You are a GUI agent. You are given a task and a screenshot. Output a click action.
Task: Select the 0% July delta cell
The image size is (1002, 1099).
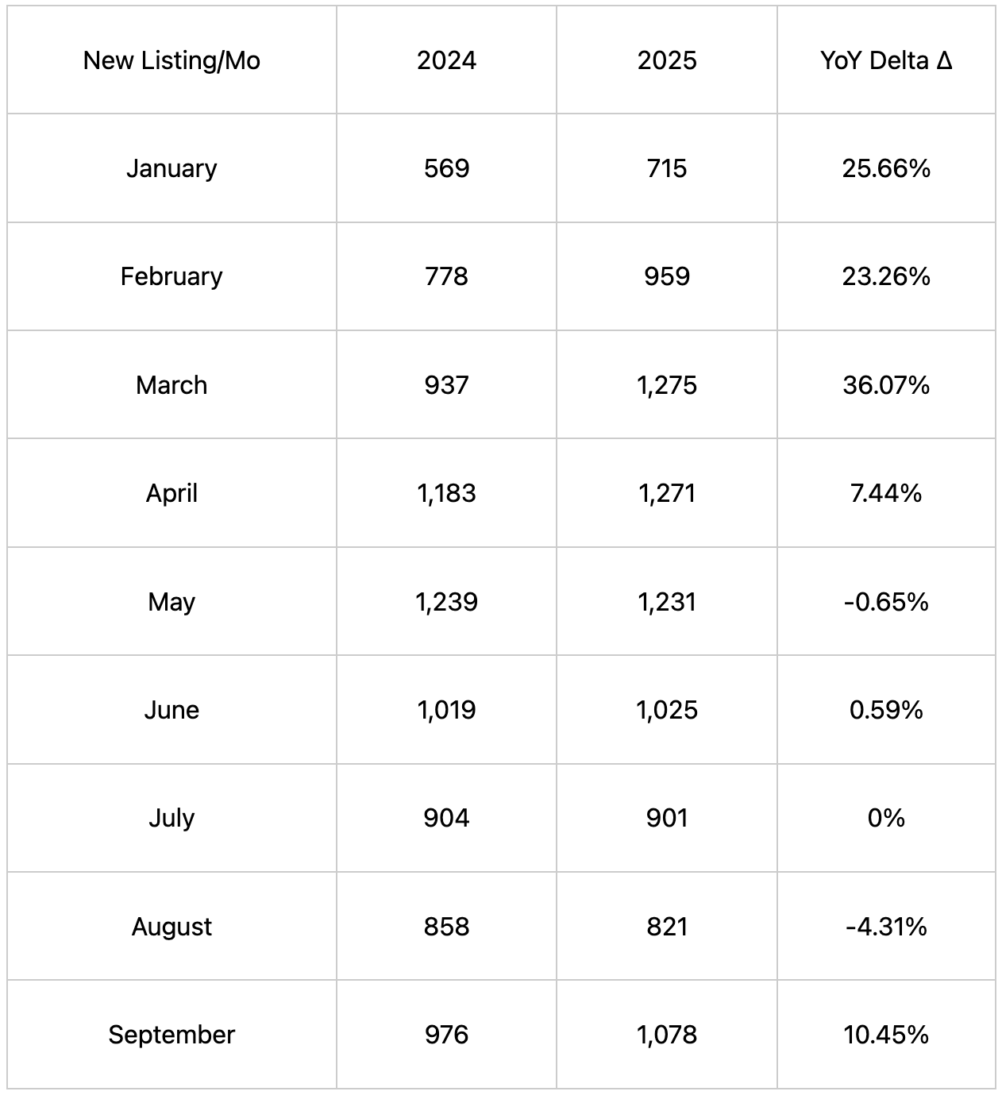coord(886,818)
